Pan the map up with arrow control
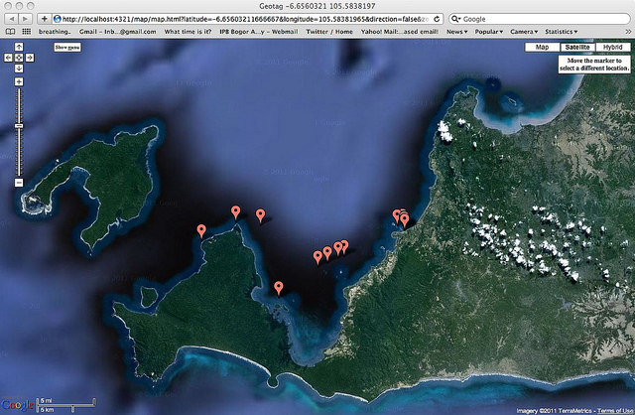Screen dimensions: 635x415 coord(18,48)
